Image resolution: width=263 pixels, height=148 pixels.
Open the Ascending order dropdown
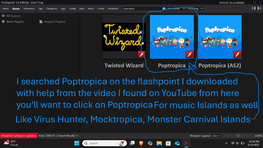point(195,9)
